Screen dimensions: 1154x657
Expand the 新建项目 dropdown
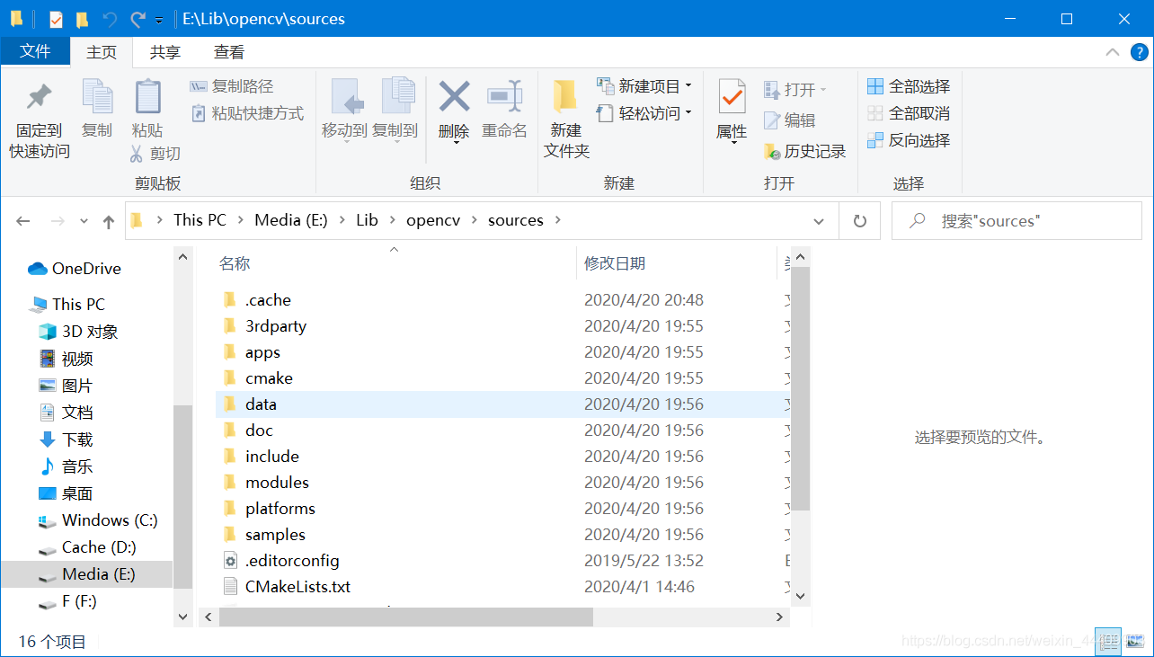pos(686,85)
